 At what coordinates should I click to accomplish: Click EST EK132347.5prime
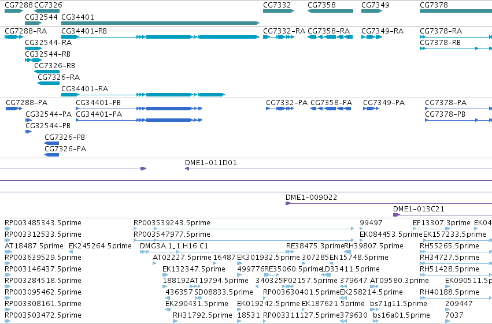click(194, 269)
